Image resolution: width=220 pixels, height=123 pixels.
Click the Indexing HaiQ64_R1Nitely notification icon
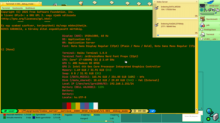[157, 24]
